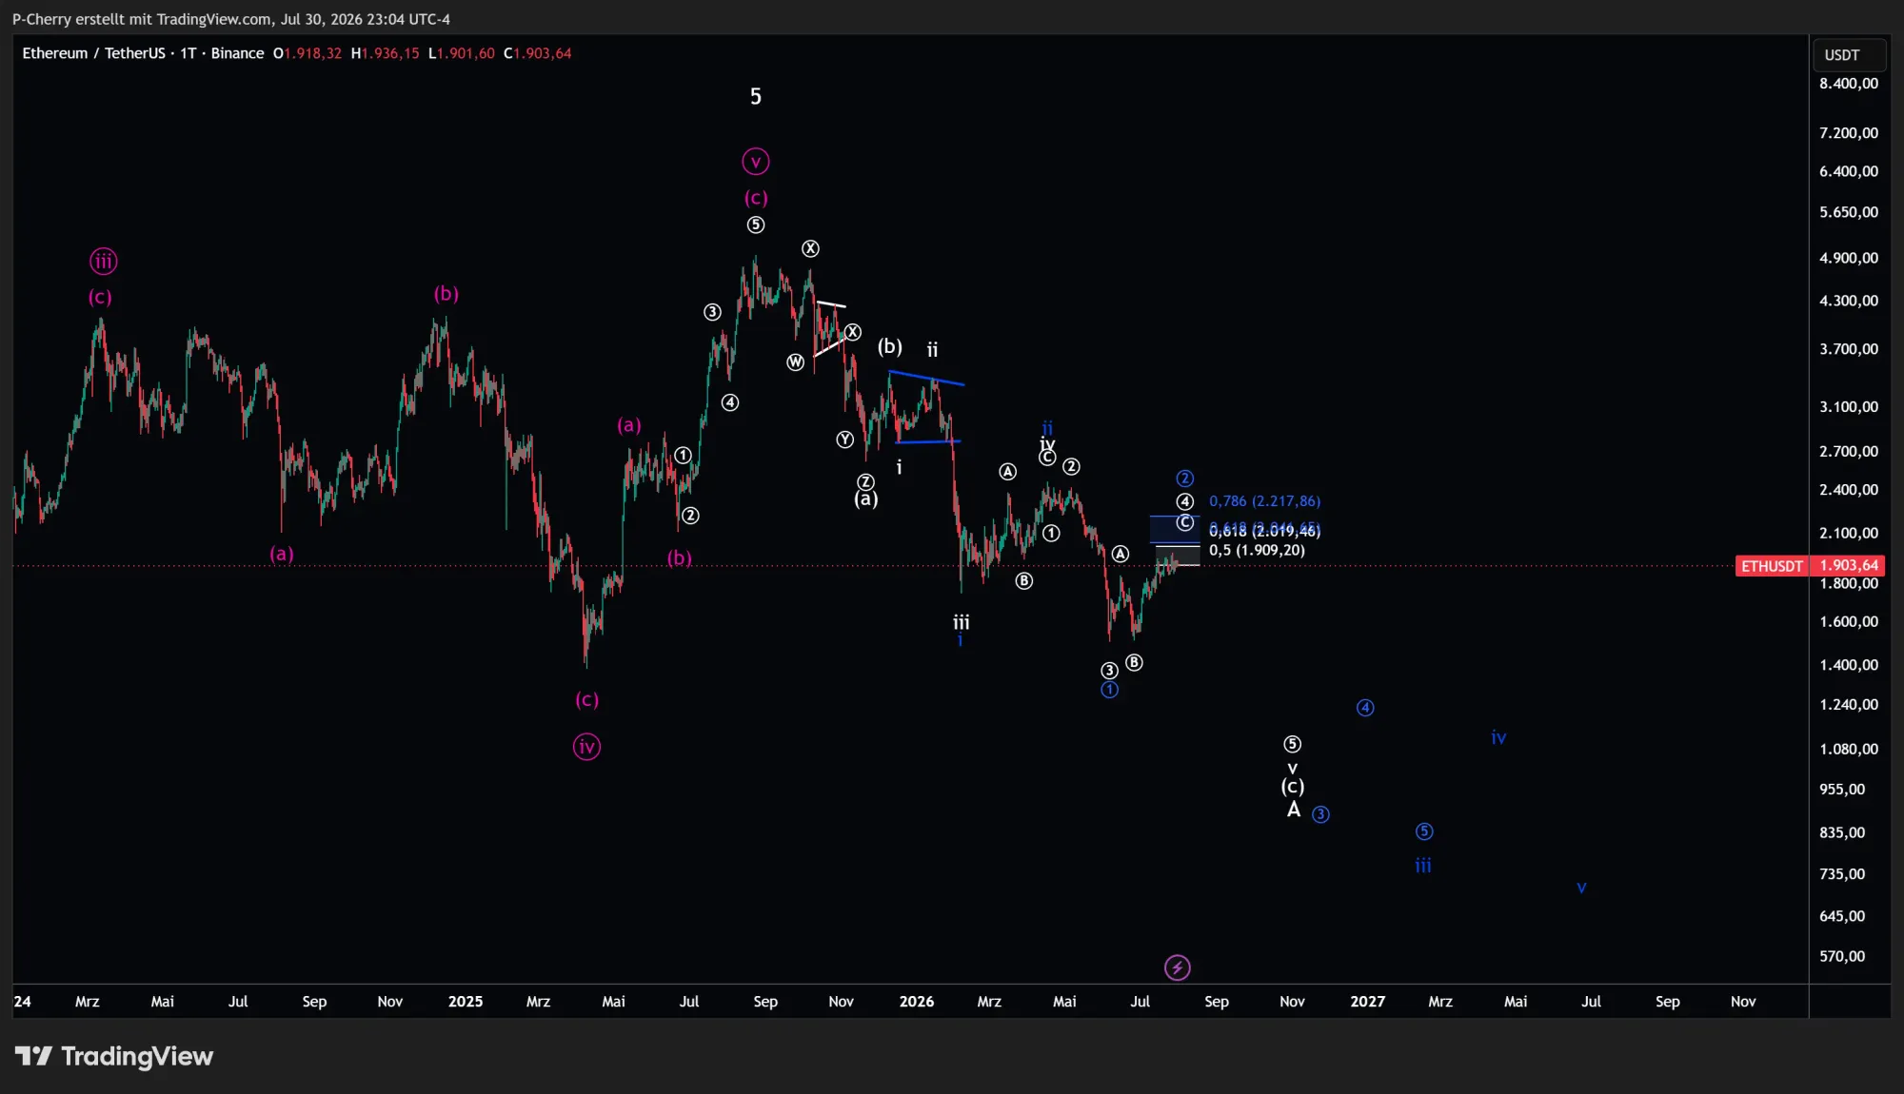This screenshot has height=1094, width=1904.
Task: Select the white circled Y wave marker
Action: click(x=845, y=440)
